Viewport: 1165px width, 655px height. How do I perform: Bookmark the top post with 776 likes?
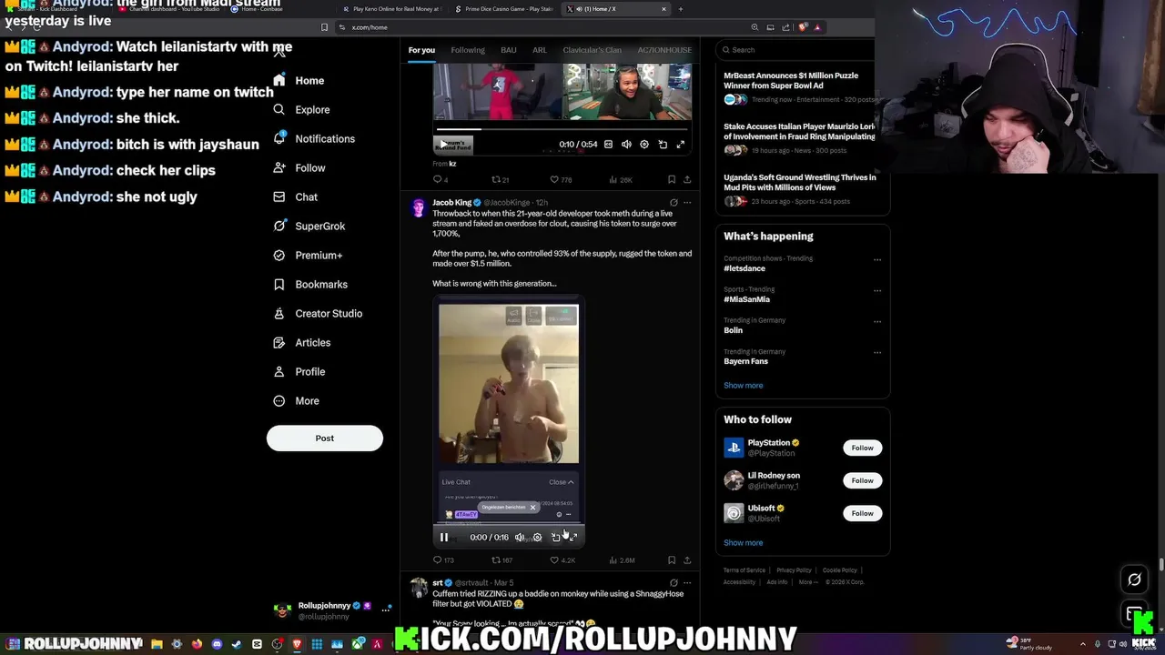[672, 180]
